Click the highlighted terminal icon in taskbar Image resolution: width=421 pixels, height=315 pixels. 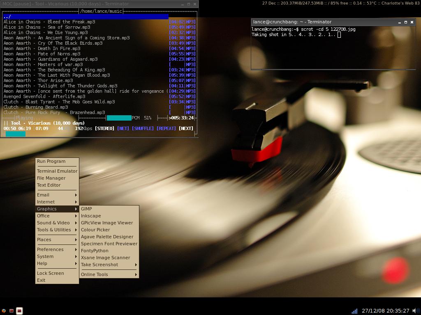[19, 311]
